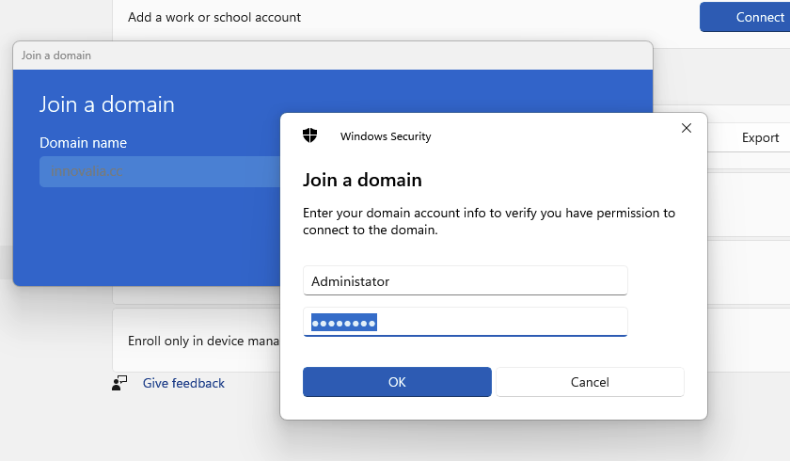Click the domain account info description text
Screen dimensions: 790x461
click(488, 221)
